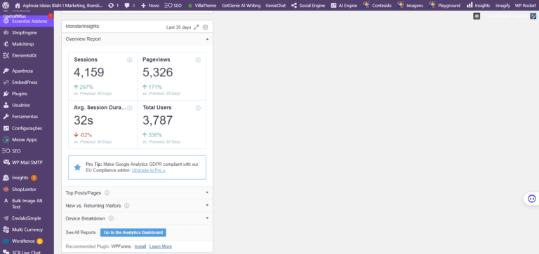Show info tooltip for Pageviews
The width and height of the screenshot is (539, 254).
click(x=198, y=60)
